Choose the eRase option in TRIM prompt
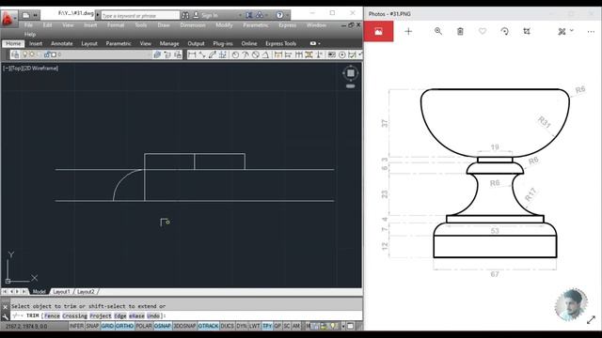 [x=136, y=316]
